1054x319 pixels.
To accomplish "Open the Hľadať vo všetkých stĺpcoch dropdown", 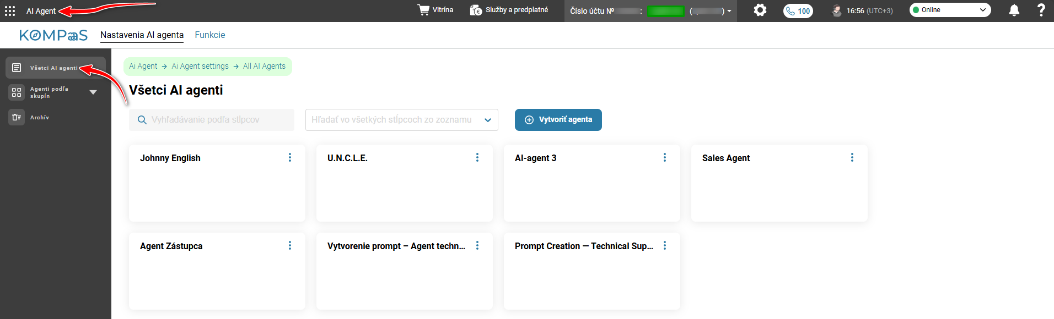I will click(x=402, y=120).
